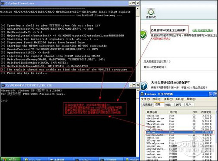Select the highlighted cmd.exe process row
The width and height of the screenshot is (218, 161).
coord(179,132)
